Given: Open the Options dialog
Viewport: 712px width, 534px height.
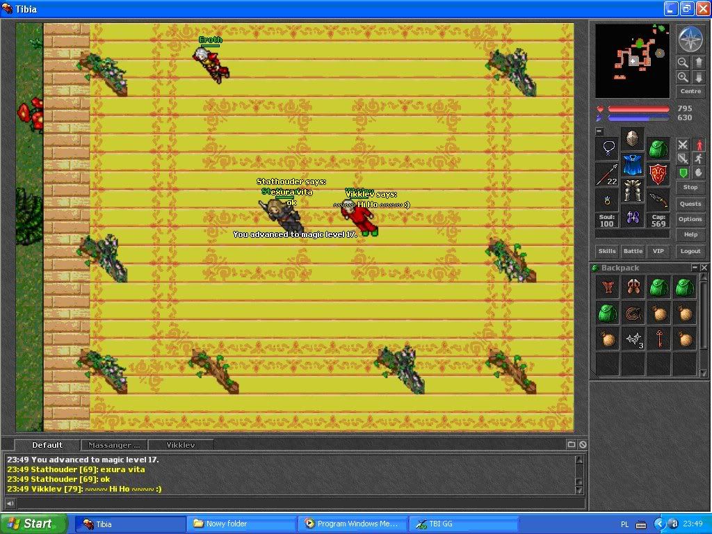Looking at the screenshot, I should tap(690, 219).
